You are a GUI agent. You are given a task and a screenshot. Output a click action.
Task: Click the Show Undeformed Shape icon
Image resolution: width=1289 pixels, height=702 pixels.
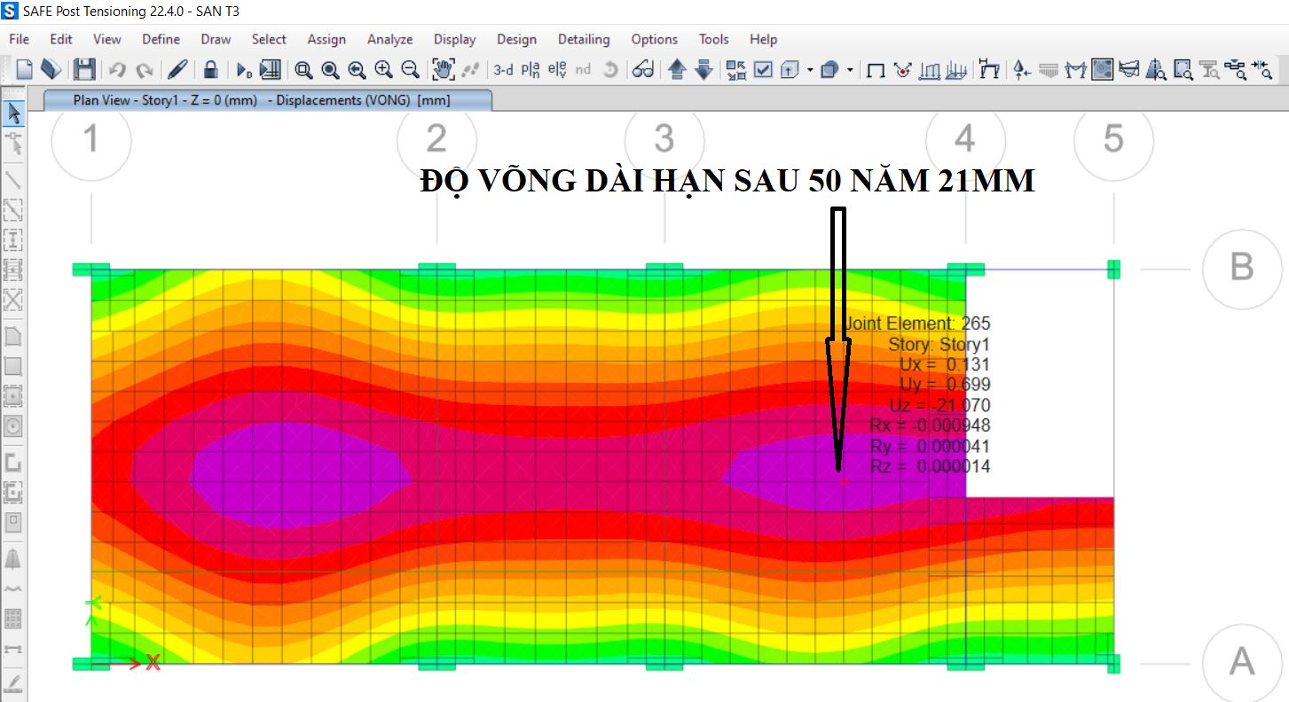(876, 69)
